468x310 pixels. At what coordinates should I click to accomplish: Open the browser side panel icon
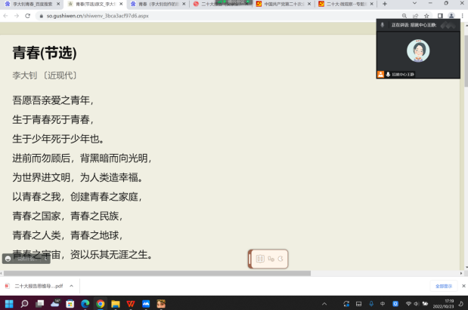point(440,15)
